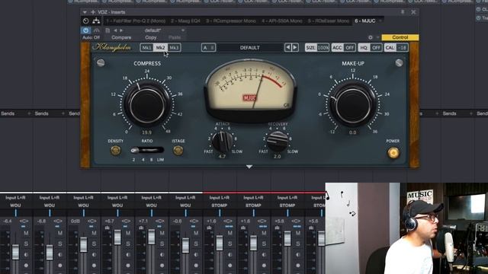Solo the mixer channel showing -0.8
Screen dimensions: 488x274
[x=196, y=244]
